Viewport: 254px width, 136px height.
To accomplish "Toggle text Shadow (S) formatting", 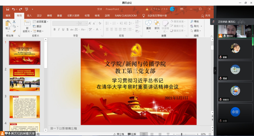I will tap(67, 29).
